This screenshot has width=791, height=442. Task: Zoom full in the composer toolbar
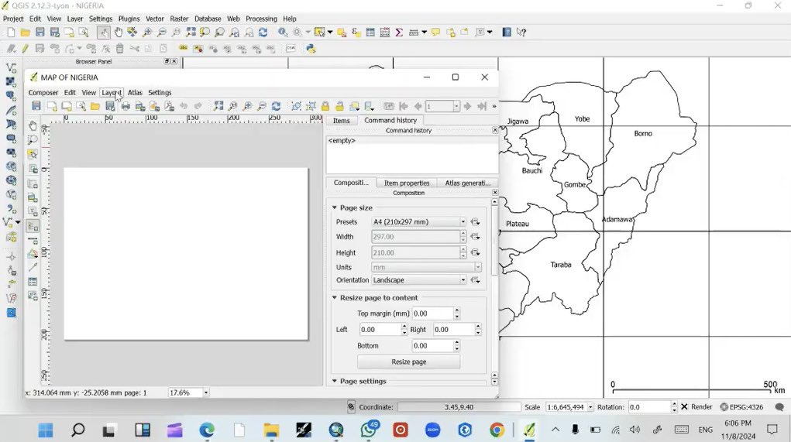click(x=218, y=106)
